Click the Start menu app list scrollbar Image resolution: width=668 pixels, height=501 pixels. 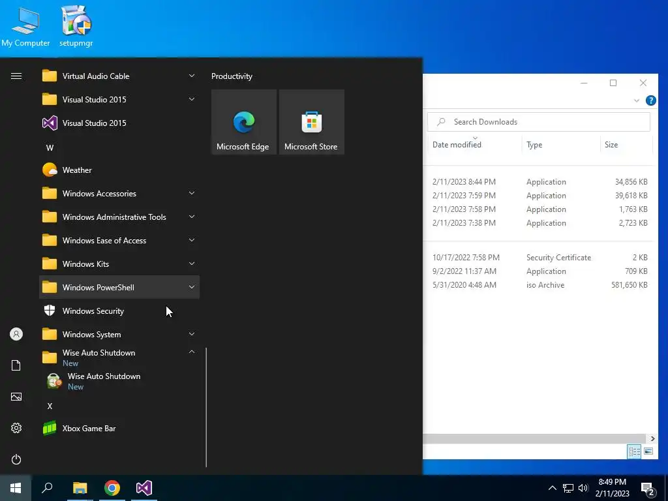click(206, 407)
